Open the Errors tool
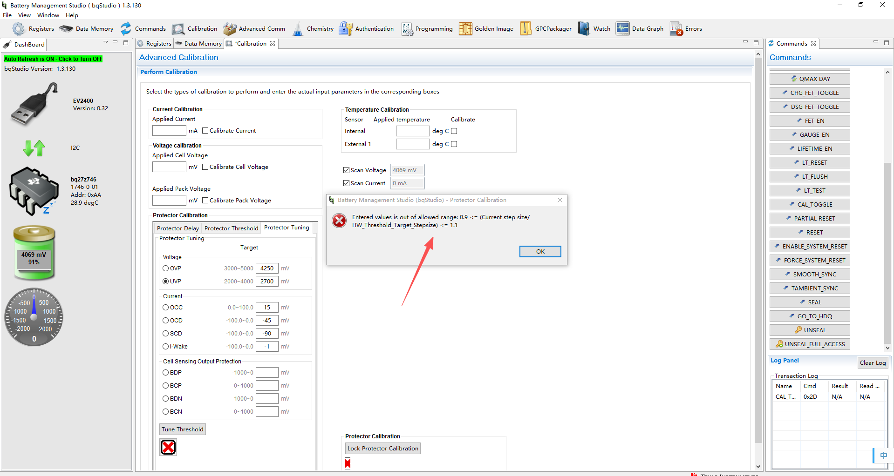894x476 pixels. click(686, 29)
